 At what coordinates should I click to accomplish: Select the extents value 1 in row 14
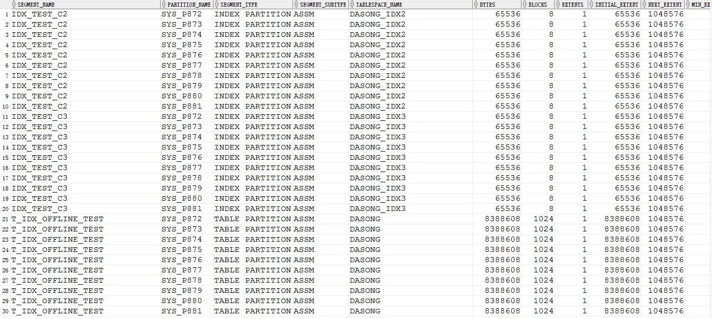tap(584, 147)
